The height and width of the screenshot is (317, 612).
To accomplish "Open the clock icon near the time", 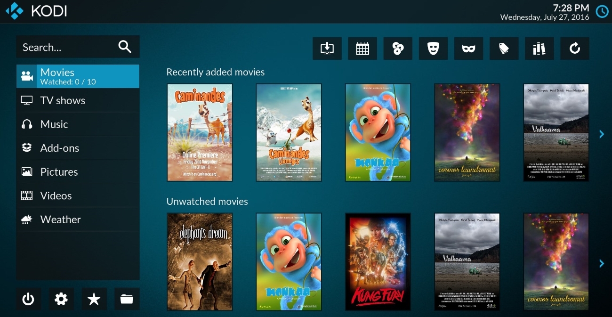I will [x=602, y=11].
